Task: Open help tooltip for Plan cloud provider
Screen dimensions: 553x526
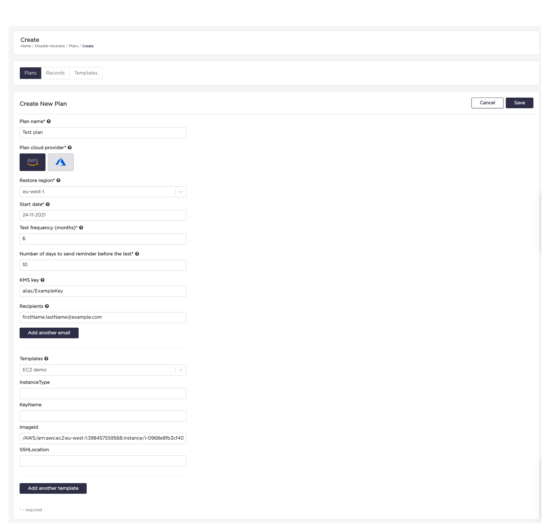Action: pos(70,147)
